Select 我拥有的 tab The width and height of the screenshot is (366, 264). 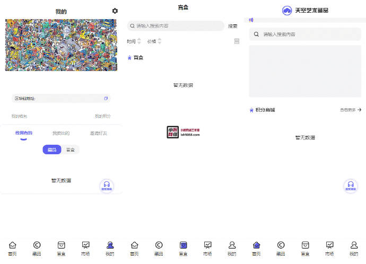click(23, 133)
